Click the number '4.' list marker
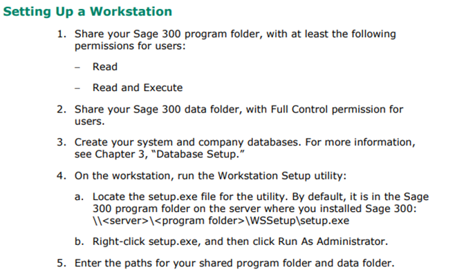 62,176
